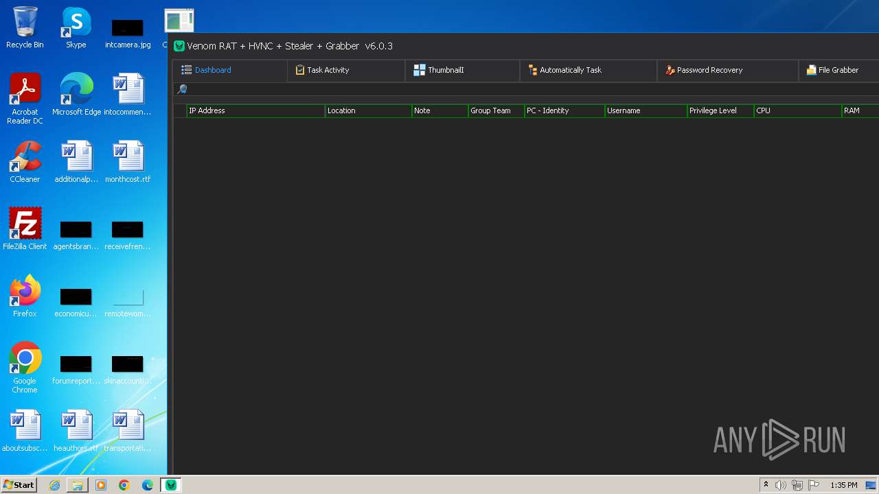Screen dimensions: 879x494
Task: Click the CPU column header
Action: [x=797, y=110]
